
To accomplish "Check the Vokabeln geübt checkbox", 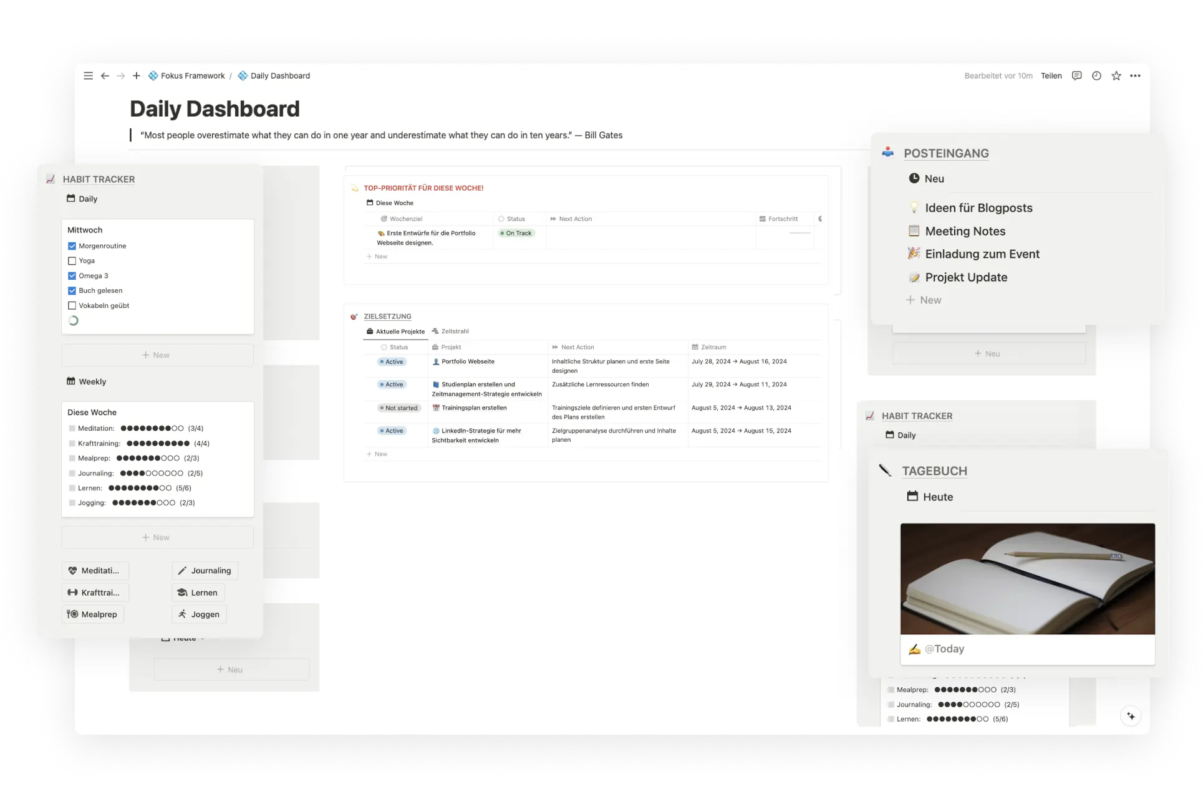I will [x=72, y=306].
